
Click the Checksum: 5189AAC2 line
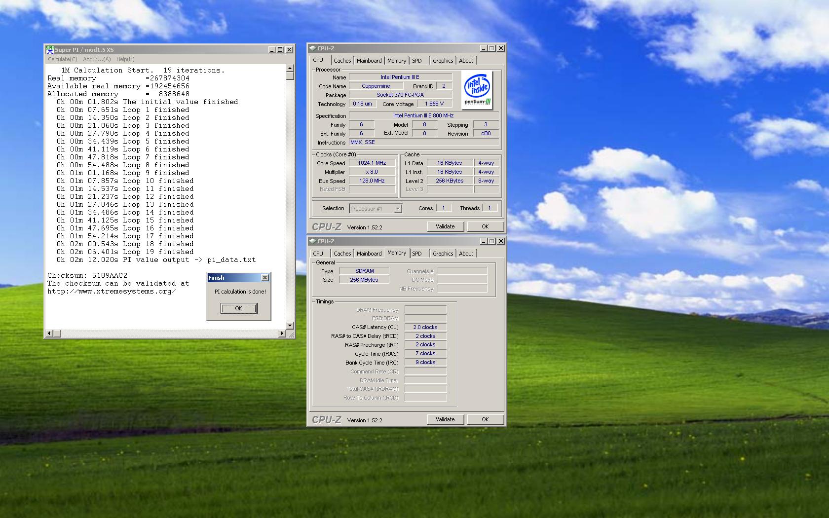pos(87,275)
